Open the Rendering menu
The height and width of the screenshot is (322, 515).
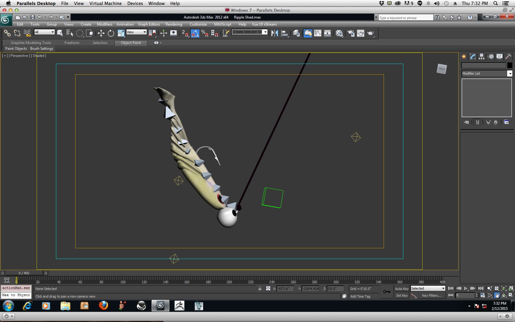174,24
